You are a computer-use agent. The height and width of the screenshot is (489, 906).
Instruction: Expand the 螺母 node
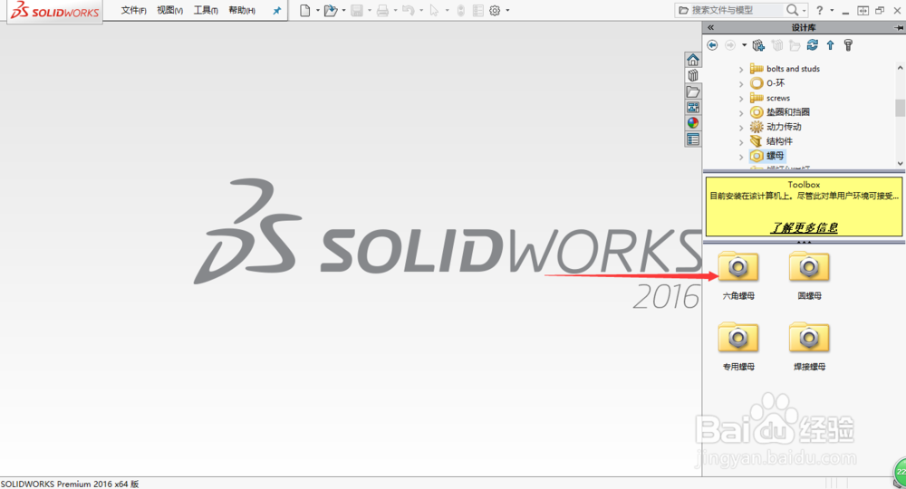741,157
